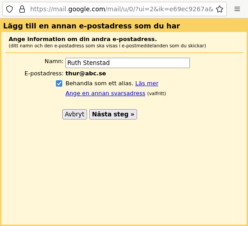Click the '(valfritt)' text beside svarsadress link
Viewport: 248px width, 226px height.
click(x=156, y=93)
